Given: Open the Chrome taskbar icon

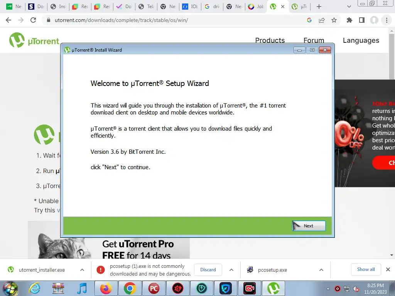Looking at the screenshot, I should 130,288.
